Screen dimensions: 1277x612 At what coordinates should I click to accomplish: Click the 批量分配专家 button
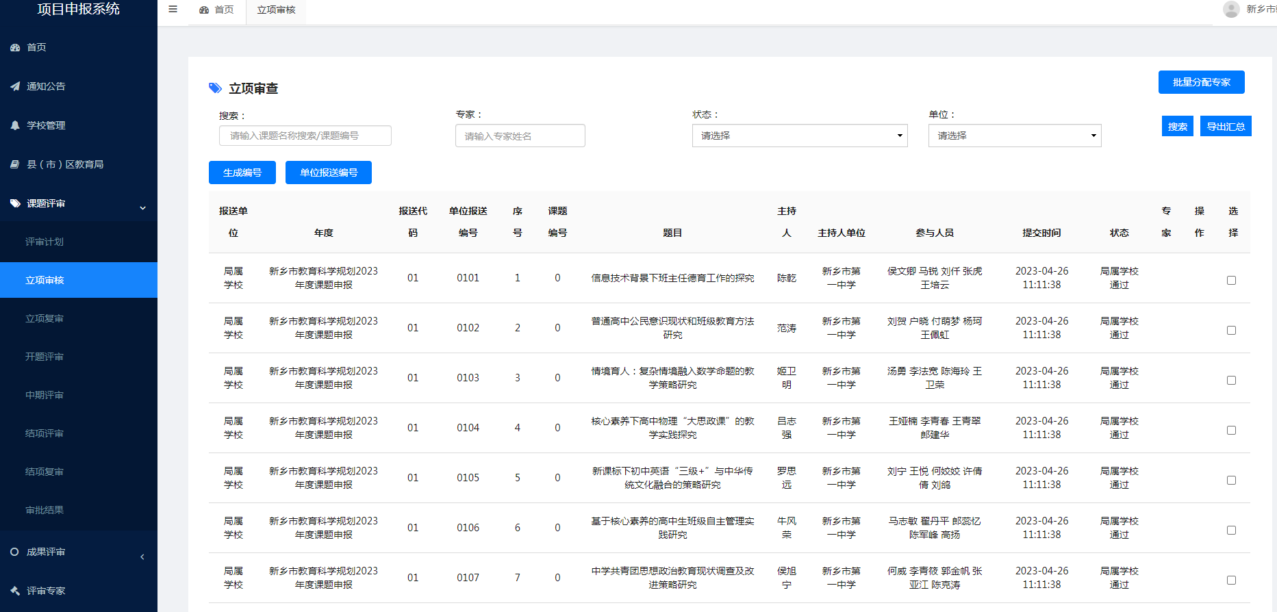(1201, 82)
